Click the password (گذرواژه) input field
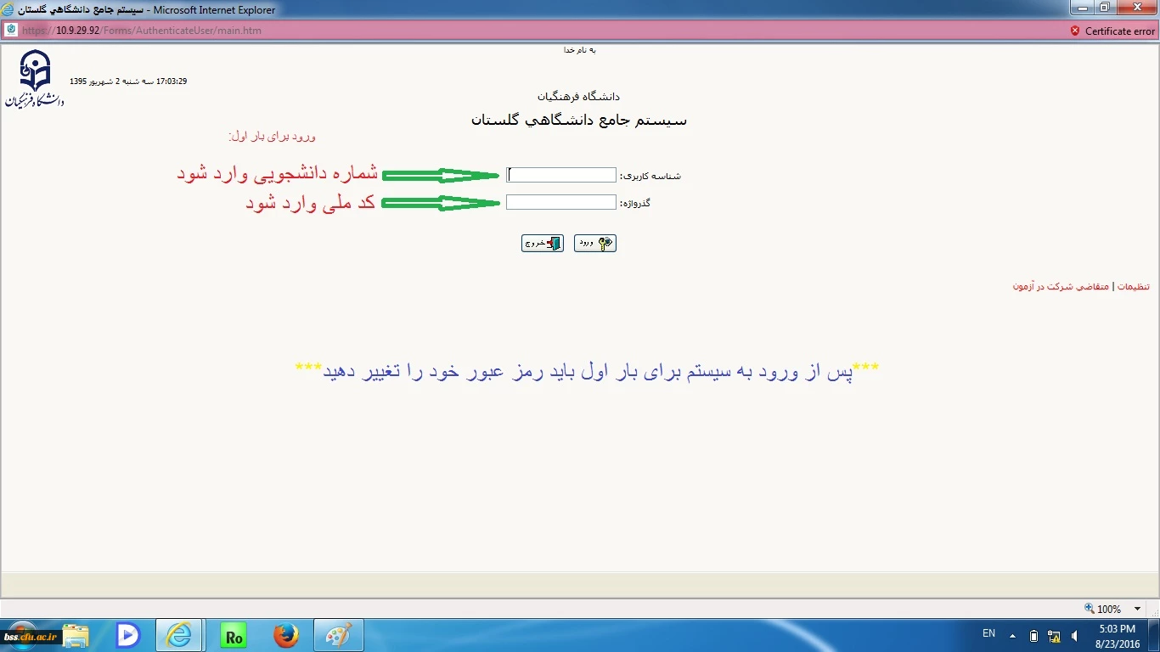 click(x=560, y=203)
